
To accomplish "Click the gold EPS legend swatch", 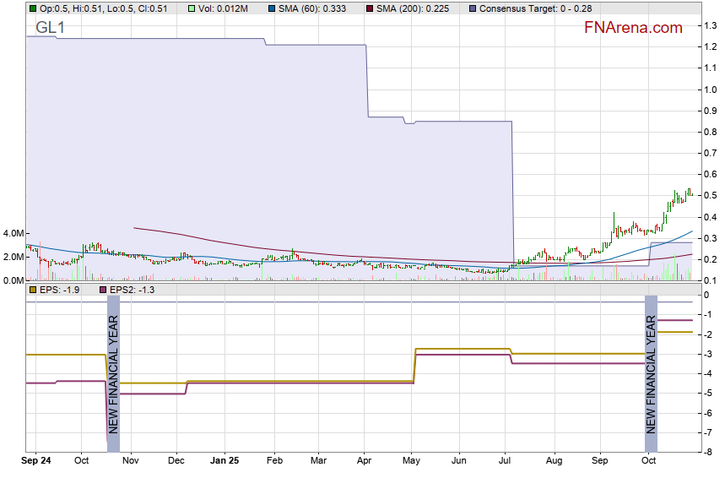I will click(x=33, y=290).
